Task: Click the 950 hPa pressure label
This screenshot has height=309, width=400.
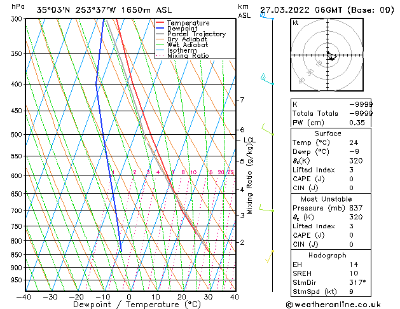Action: (x=18, y=280)
